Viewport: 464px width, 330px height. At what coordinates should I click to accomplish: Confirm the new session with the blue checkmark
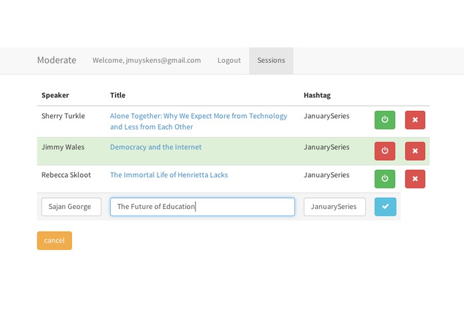point(385,206)
